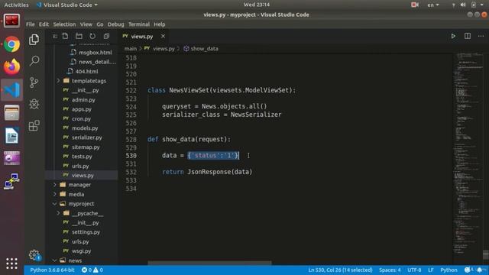The image size is (489, 275).
Task: Show Applications grid in dock
Action: [12, 264]
